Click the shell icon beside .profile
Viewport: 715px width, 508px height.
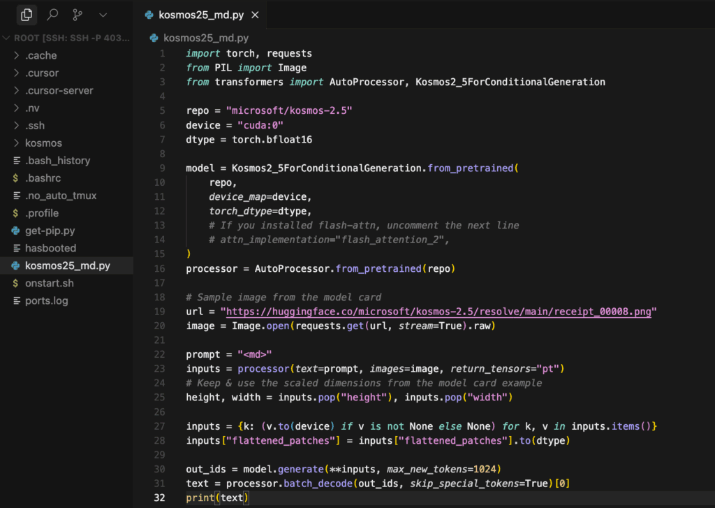pos(16,213)
